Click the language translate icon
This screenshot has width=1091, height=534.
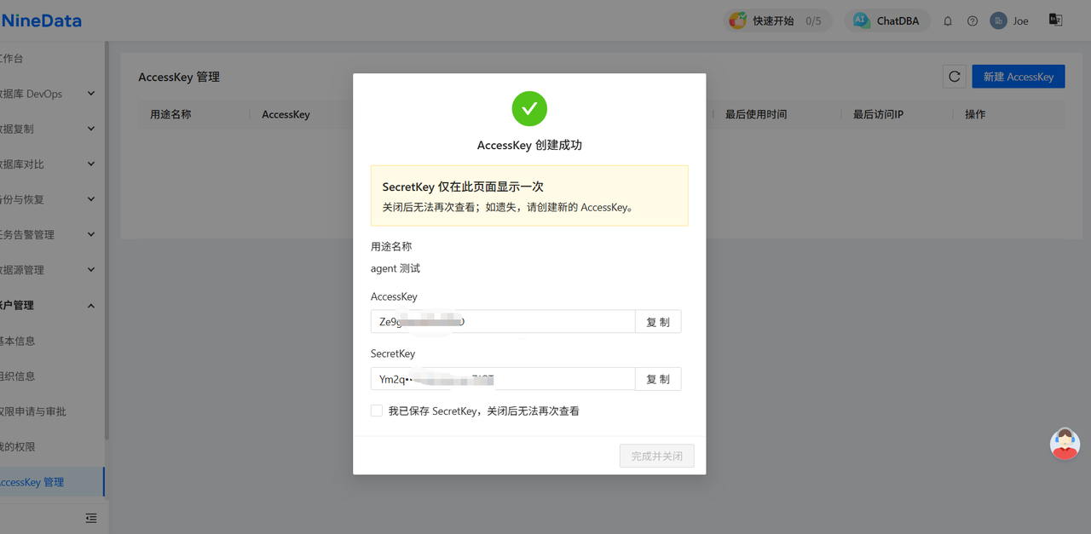pyautogui.click(x=1055, y=20)
